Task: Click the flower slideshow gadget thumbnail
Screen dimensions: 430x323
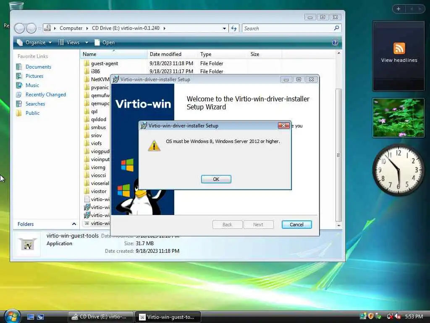Action: (398, 118)
